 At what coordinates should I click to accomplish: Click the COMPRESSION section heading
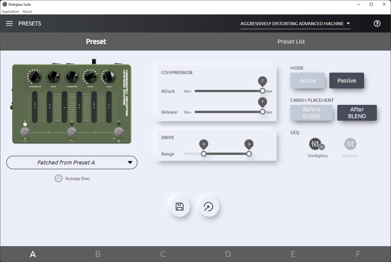pos(177,73)
